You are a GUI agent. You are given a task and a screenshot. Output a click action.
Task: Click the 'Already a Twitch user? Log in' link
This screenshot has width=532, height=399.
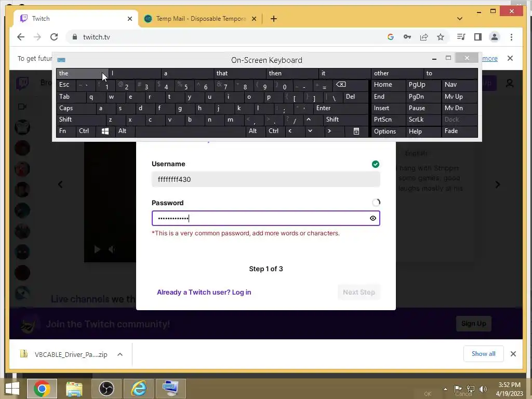coord(204,292)
